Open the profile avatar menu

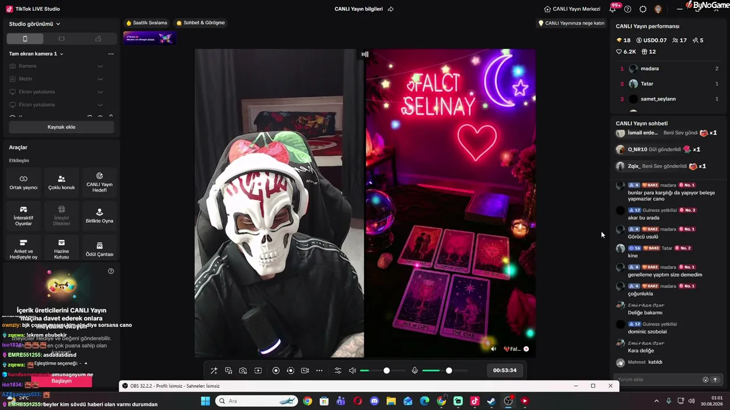point(658,9)
